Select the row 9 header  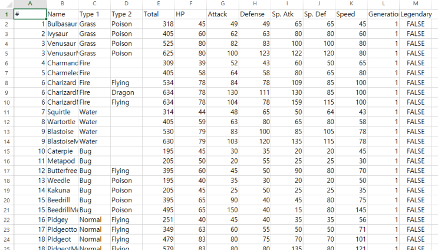click(6, 92)
